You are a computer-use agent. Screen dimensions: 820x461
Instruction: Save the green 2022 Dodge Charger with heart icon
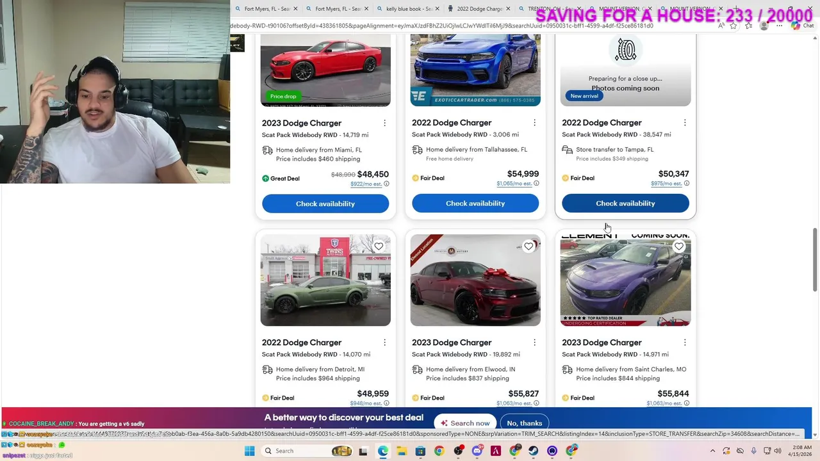pos(379,247)
